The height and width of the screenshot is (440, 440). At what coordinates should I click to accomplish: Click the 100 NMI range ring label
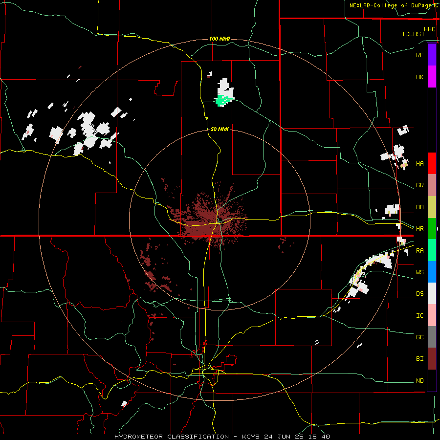(220, 39)
